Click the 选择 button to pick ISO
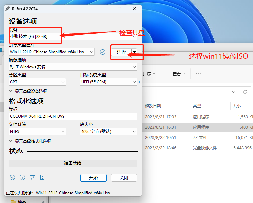253x203 pixels. tap(121, 52)
